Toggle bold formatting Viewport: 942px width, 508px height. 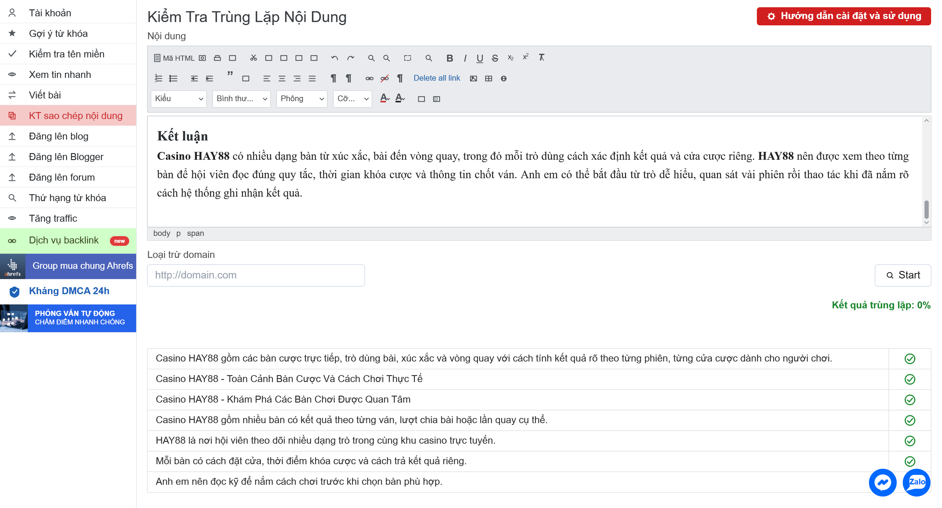tap(450, 58)
